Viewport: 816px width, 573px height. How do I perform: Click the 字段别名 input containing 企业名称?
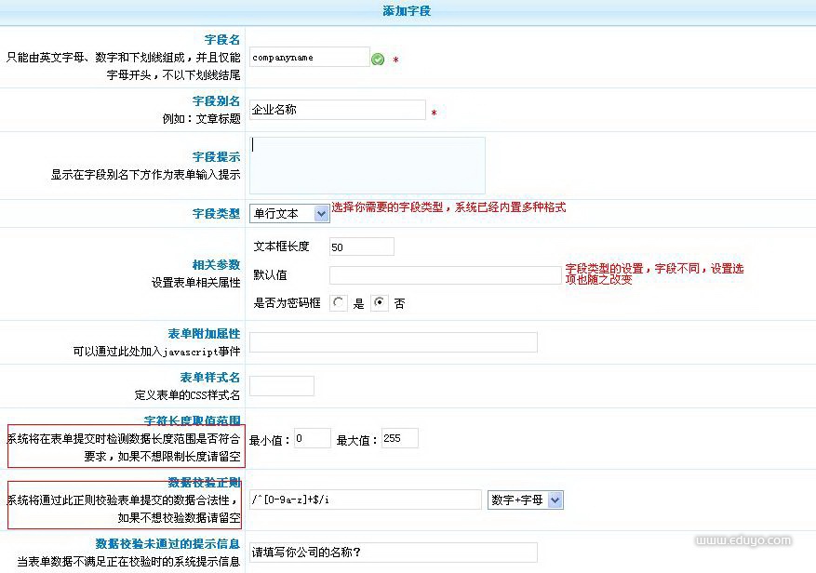click(337, 110)
